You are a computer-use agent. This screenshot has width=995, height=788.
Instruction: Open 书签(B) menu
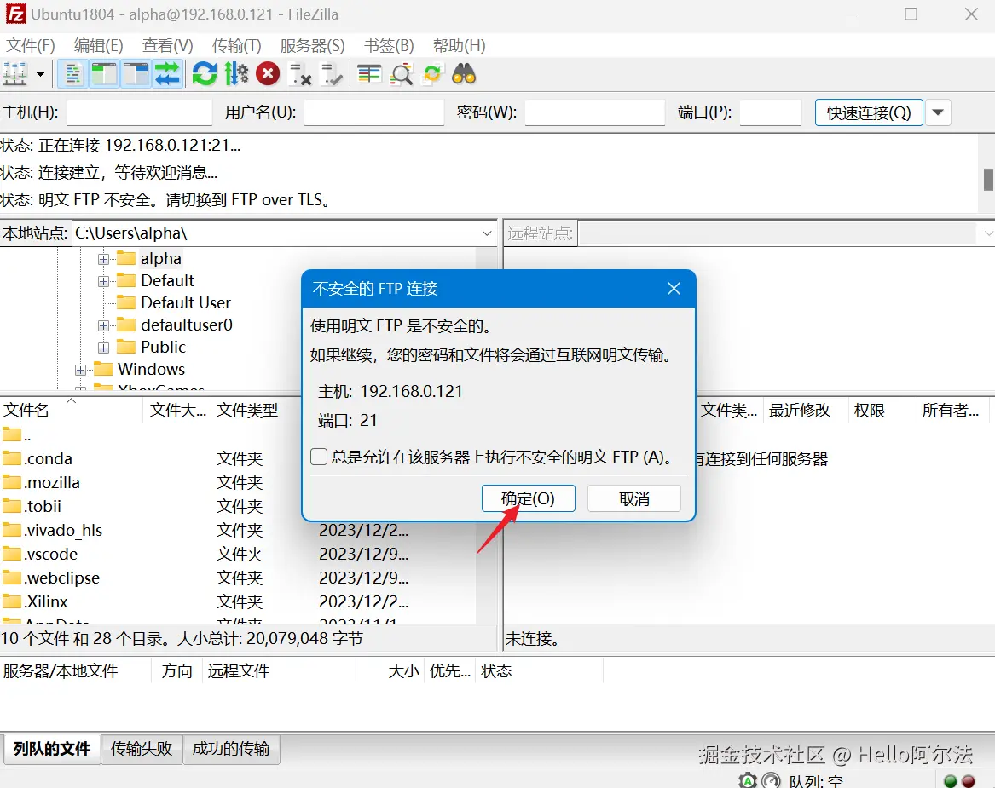pyautogui.click(x=389, y=46)
